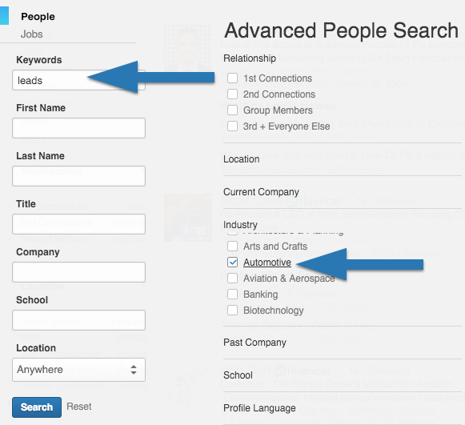Select the People tab
This screenshot has width=465, height=425.
coord(38,17)
